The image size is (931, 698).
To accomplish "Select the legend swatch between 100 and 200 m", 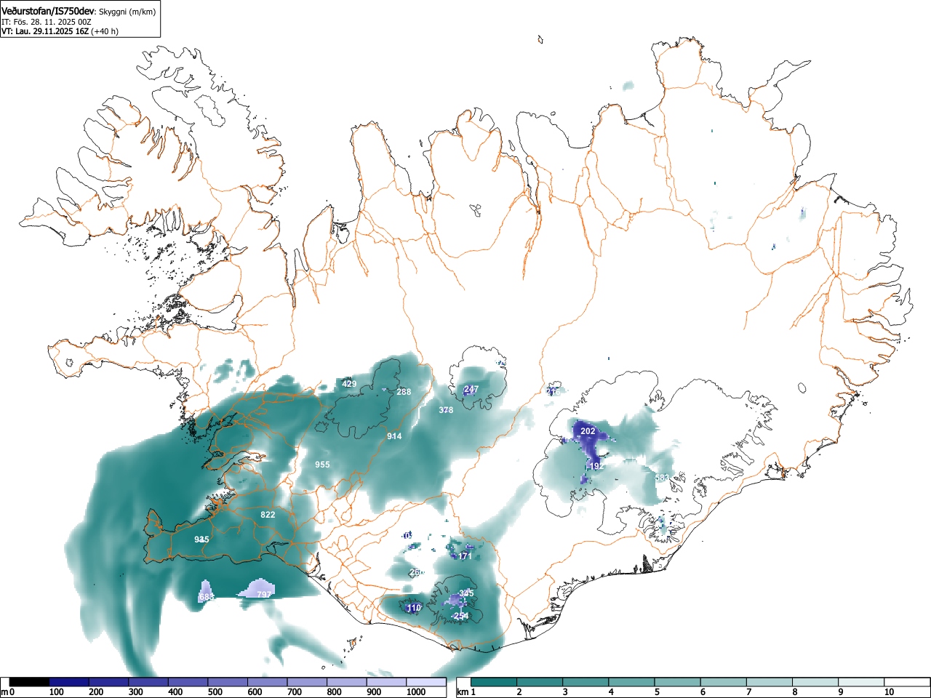I will [69, 682].
